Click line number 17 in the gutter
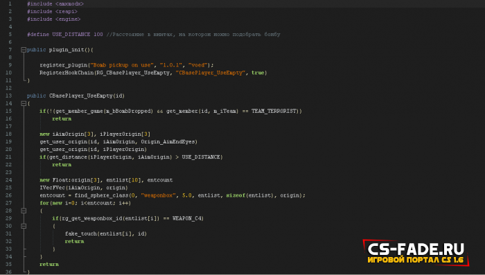 pos(8,127)
